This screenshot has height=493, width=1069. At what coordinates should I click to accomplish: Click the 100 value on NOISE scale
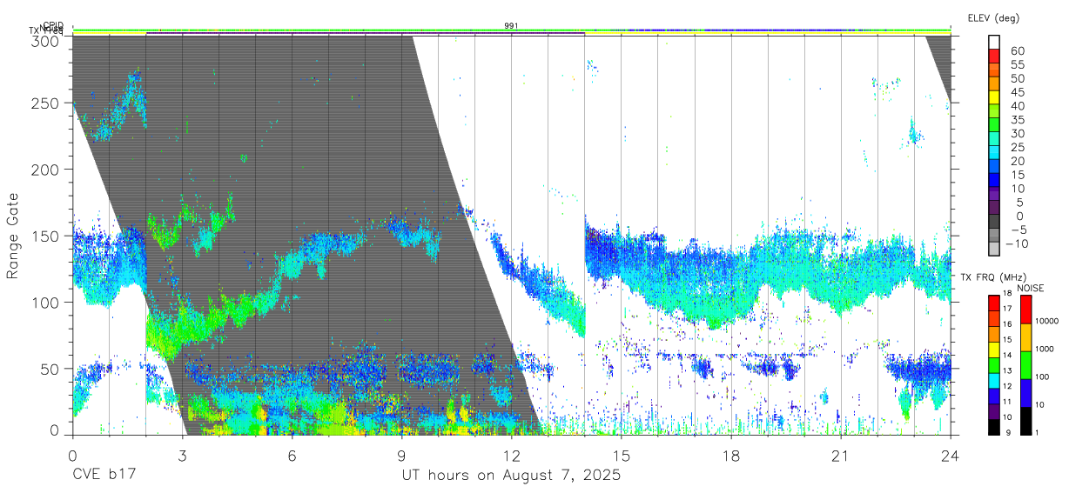pyautogui.click(x=1042, y=376)
